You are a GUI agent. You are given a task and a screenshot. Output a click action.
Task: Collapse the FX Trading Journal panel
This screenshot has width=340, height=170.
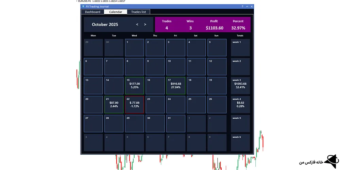point(247,6)
